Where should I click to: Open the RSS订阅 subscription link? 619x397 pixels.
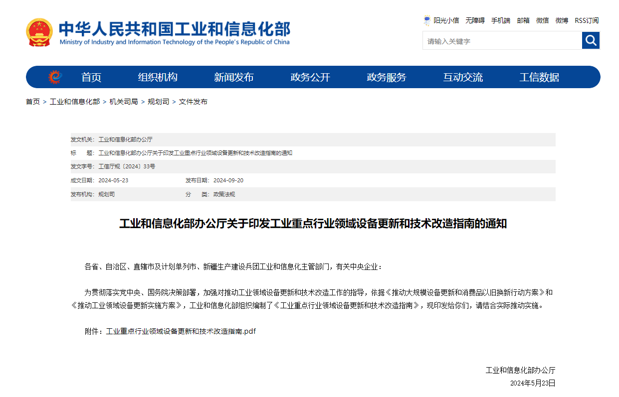(586, 20)
